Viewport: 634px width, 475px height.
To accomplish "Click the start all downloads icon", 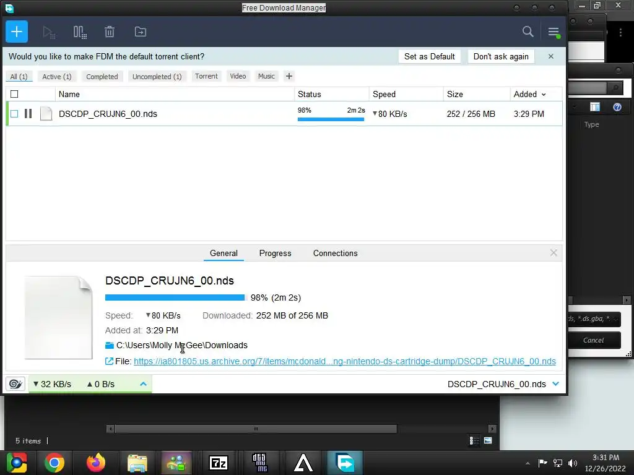I will point(49,32).
